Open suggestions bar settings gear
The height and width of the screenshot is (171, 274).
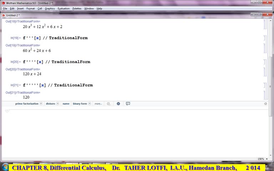click(118, 104)
